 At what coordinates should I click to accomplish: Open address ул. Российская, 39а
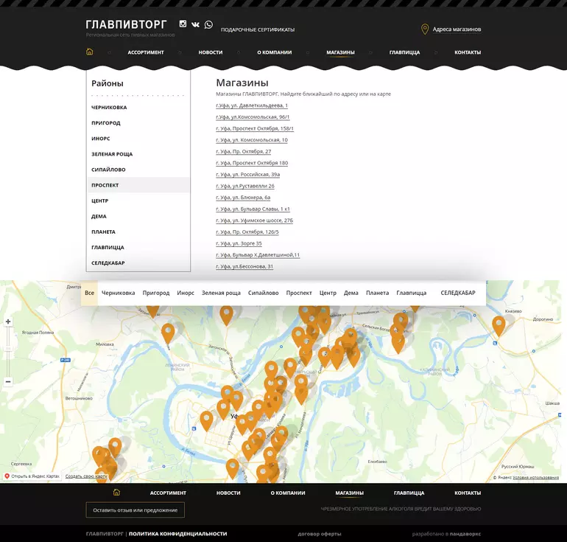tap(248, 175)
